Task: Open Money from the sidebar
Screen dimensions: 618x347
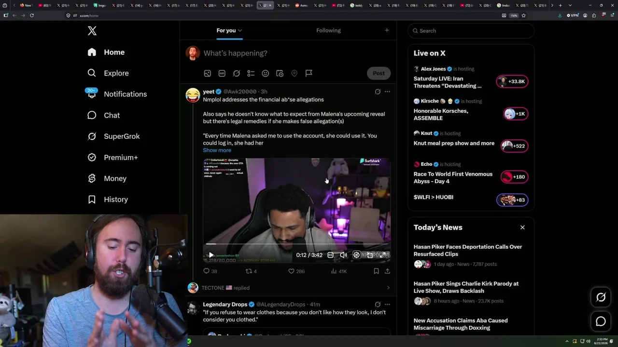Action: [x=107, y=178]
